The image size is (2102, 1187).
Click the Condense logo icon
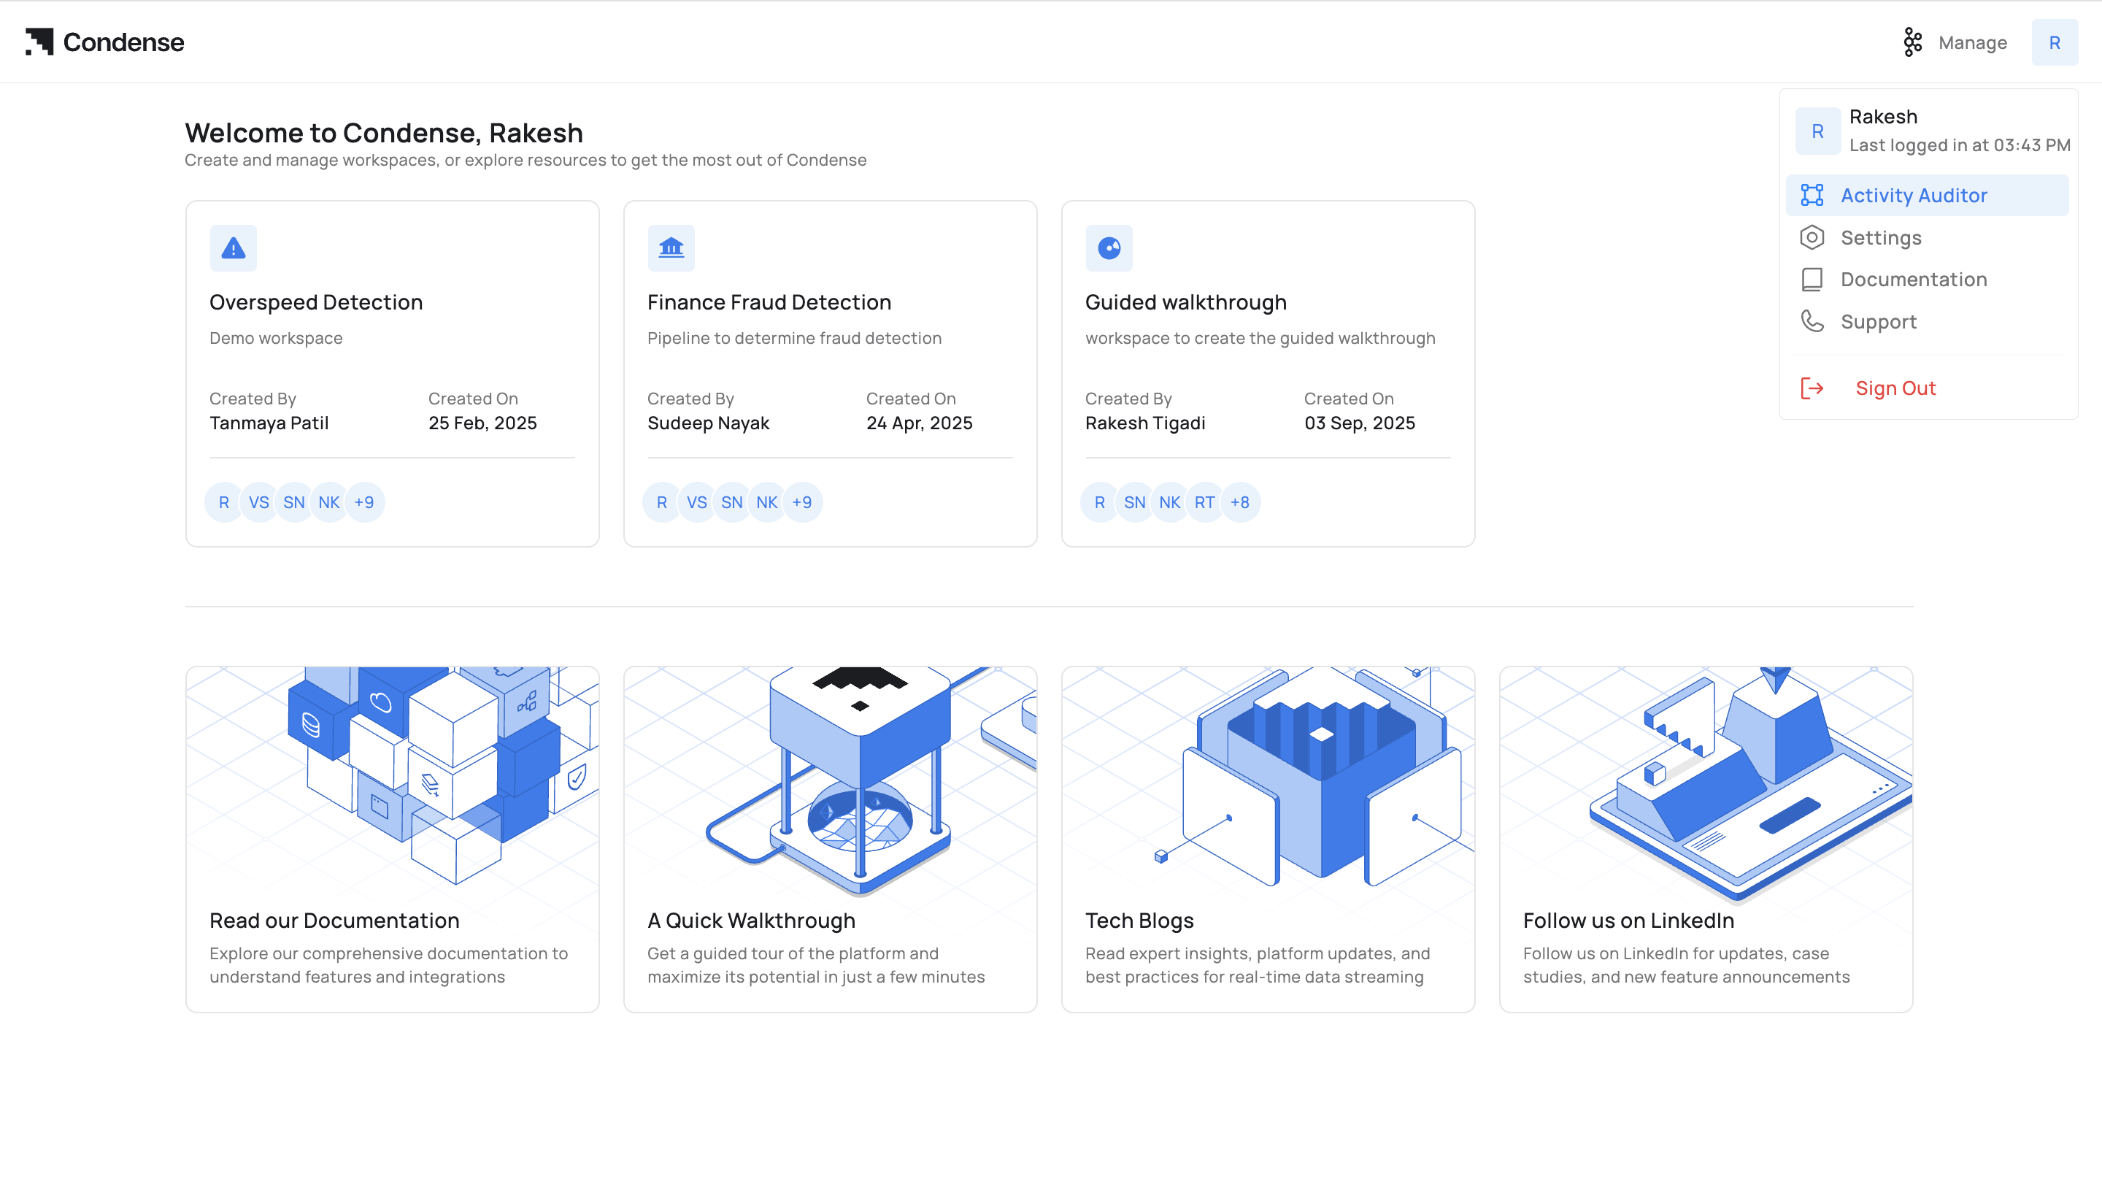pos(39,42)
